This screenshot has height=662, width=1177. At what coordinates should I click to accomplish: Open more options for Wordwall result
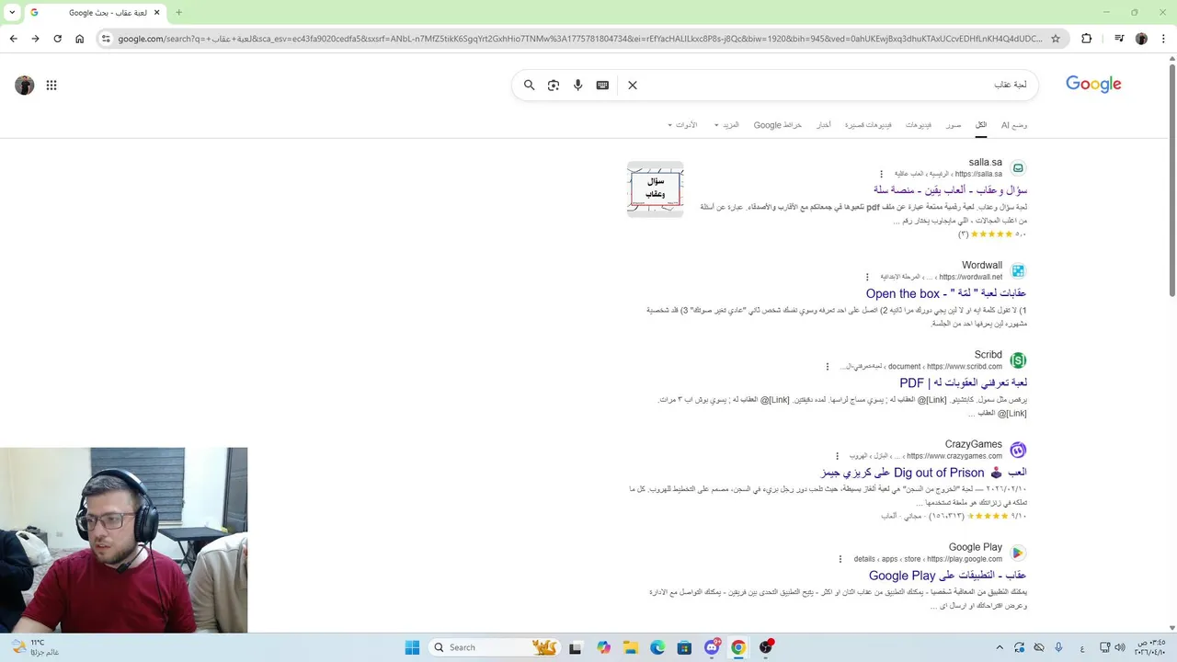click(866, 277)
